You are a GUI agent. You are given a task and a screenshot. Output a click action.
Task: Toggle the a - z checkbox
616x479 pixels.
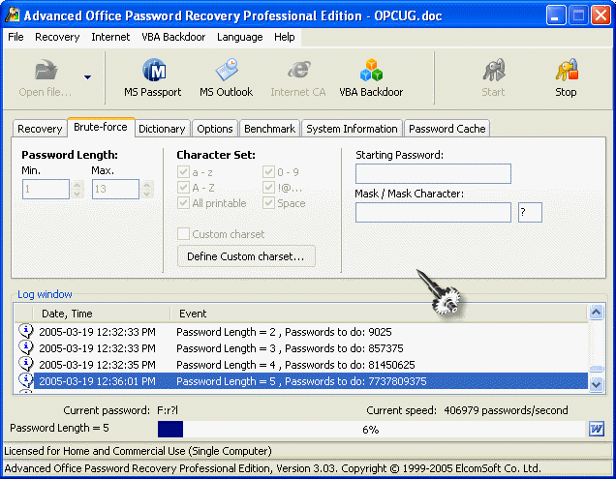(x=183, y=171)
